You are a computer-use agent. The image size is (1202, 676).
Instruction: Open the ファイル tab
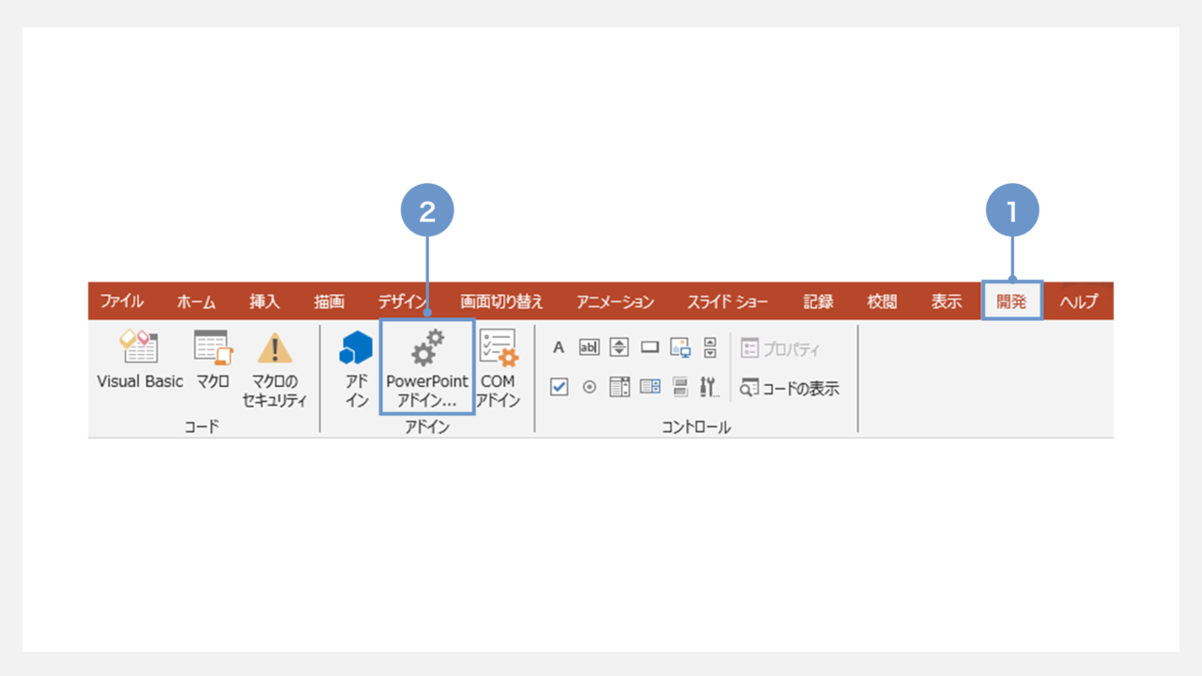point(122,301)
